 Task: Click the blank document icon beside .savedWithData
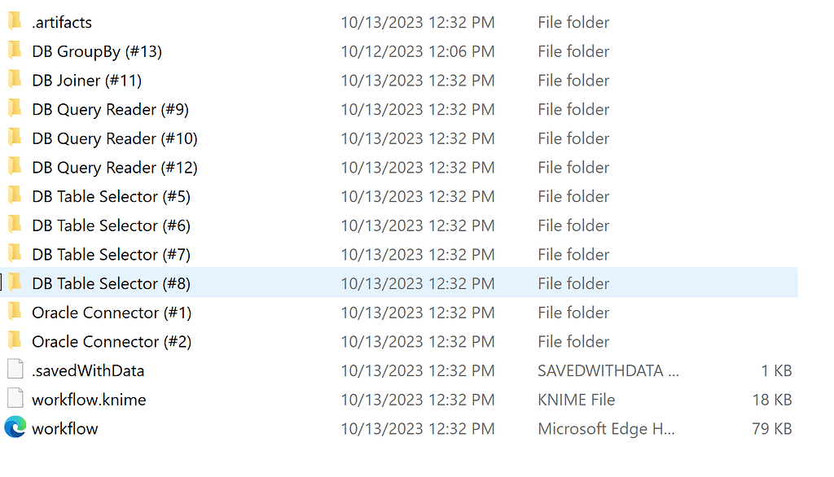coord(15,370)
